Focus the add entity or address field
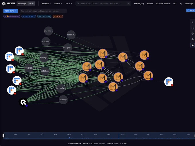This screenshot has height=146, width=195. click(x=43, y=11)
